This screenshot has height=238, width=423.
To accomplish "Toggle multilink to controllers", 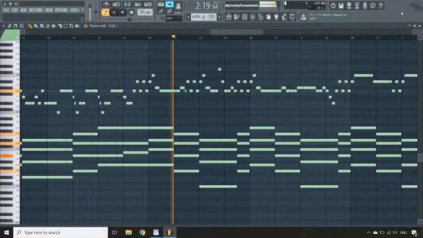I will pos(169,11).
